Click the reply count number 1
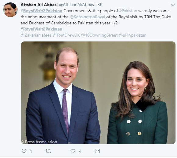Image resolution: width=177 pixels, height=158 pixels. coord(31,152)
